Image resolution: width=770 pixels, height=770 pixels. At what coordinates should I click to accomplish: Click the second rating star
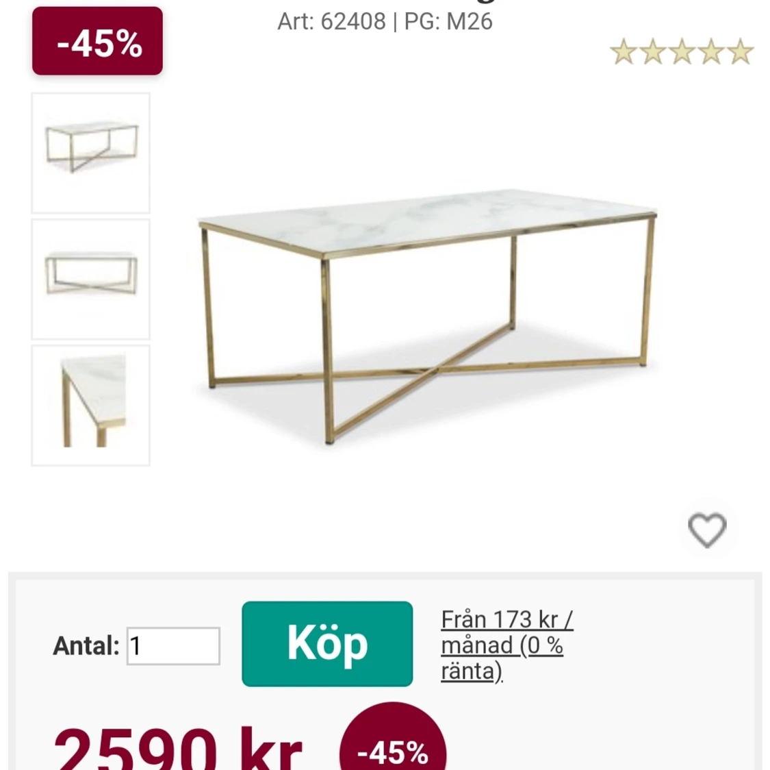pos(653,51)
